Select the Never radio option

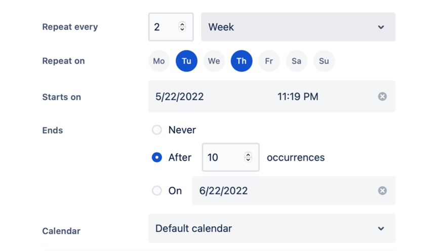157,130
